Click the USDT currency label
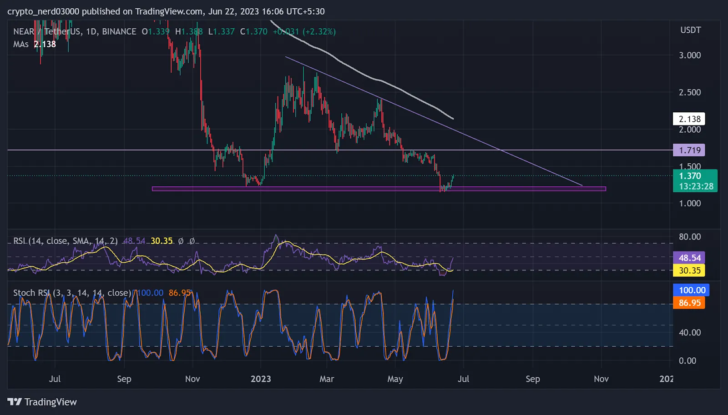The image size is (728, 415). [x=691, y=30]
